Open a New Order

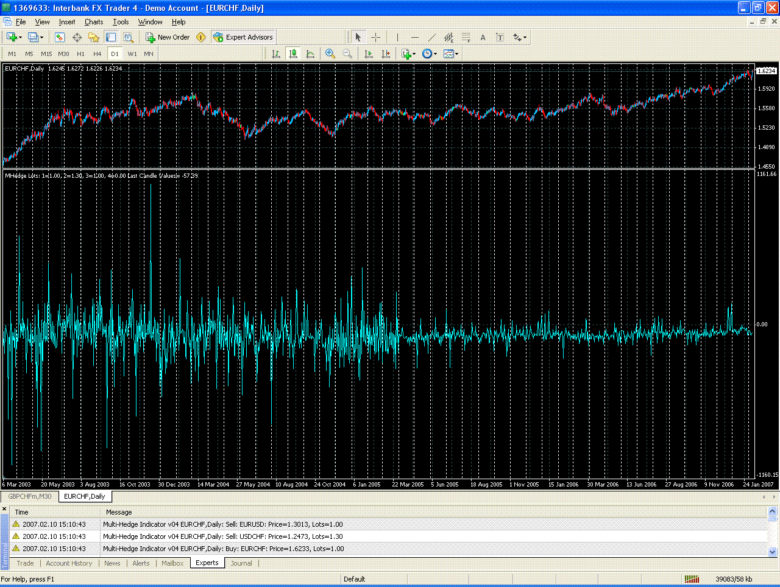coord(167,37)
